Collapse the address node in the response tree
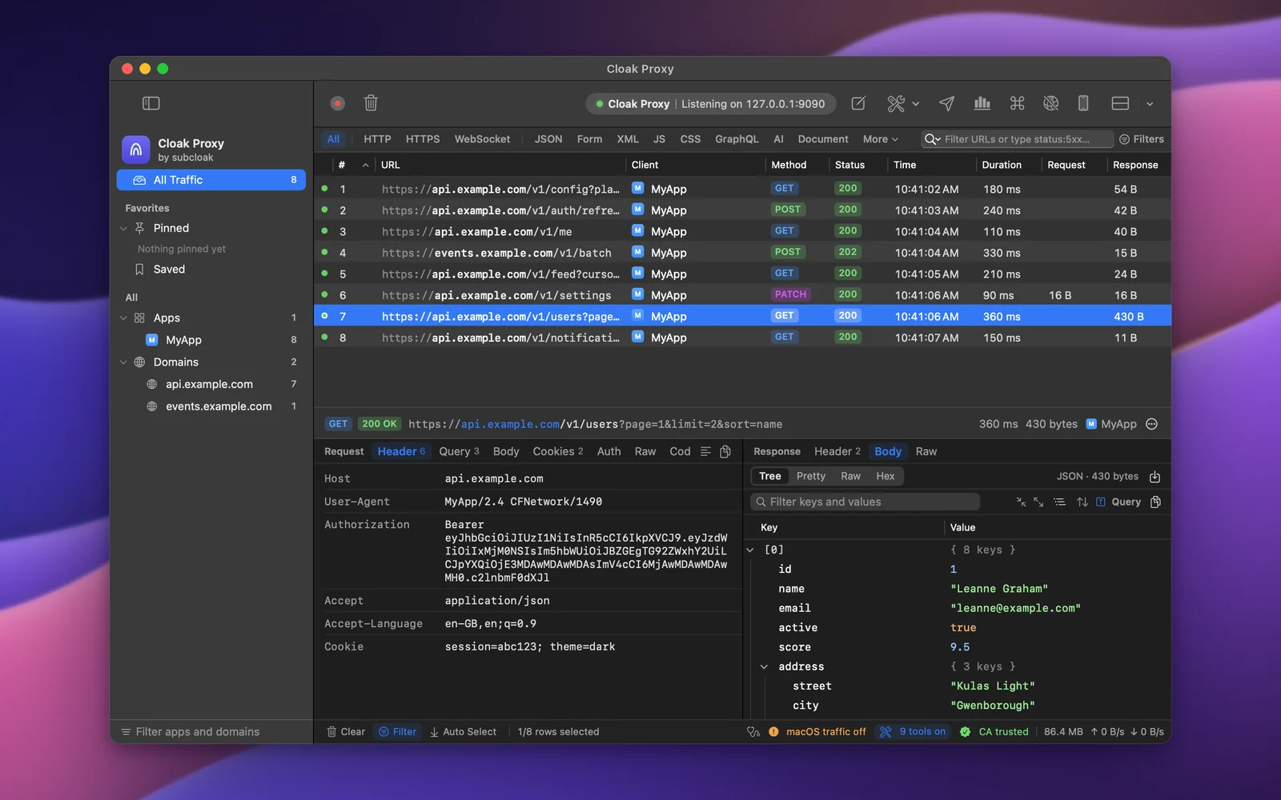 click(x=764, y=667)
